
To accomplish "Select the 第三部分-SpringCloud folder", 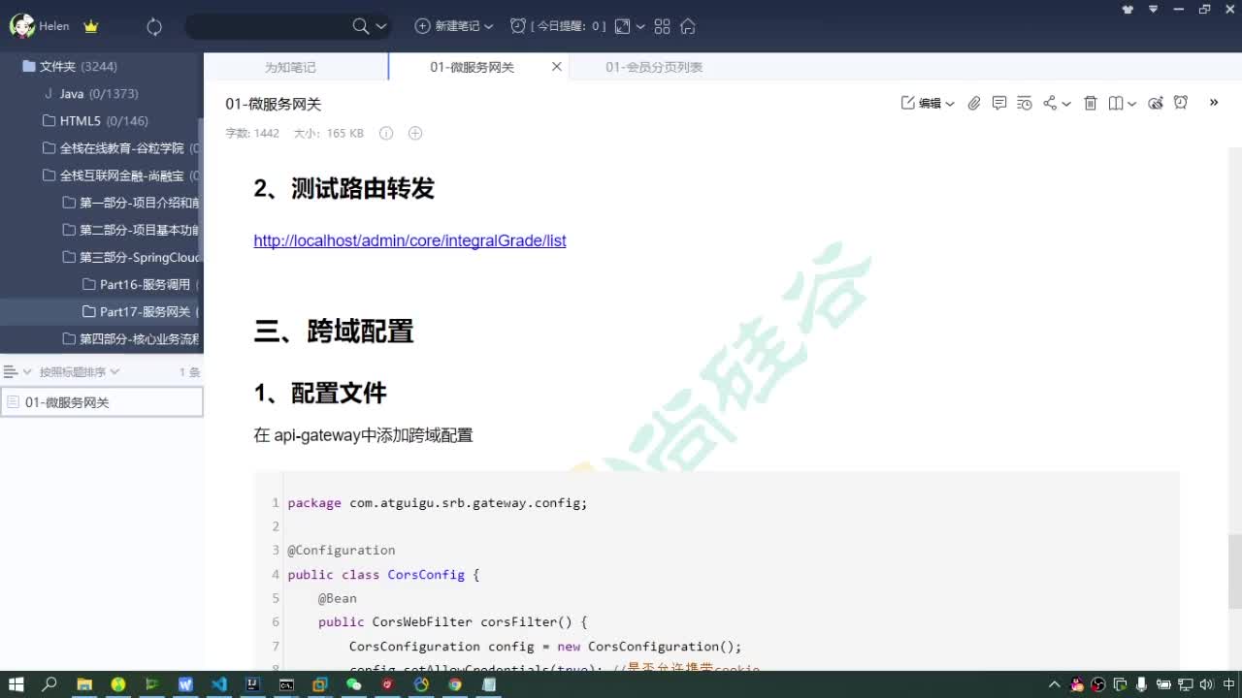I will tap(131, 257).
